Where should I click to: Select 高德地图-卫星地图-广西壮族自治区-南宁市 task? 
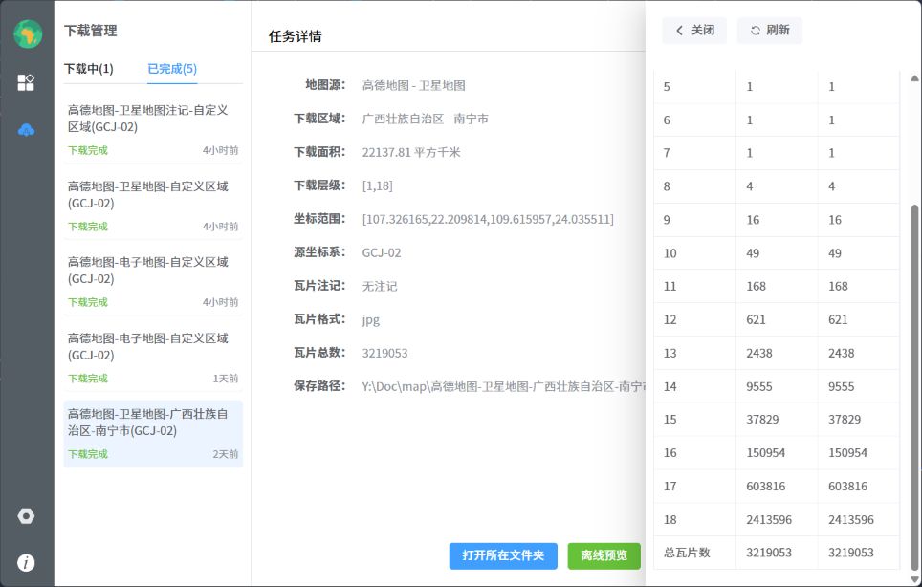coord(153,432)
